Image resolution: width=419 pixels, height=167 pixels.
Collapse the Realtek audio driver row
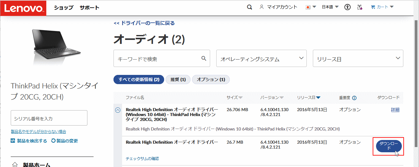click(117, 110)
